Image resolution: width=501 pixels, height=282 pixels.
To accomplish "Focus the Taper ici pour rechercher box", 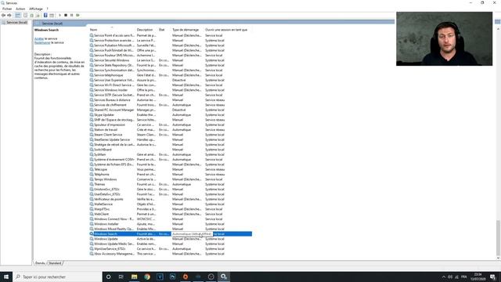I will (x=57, y=277).
